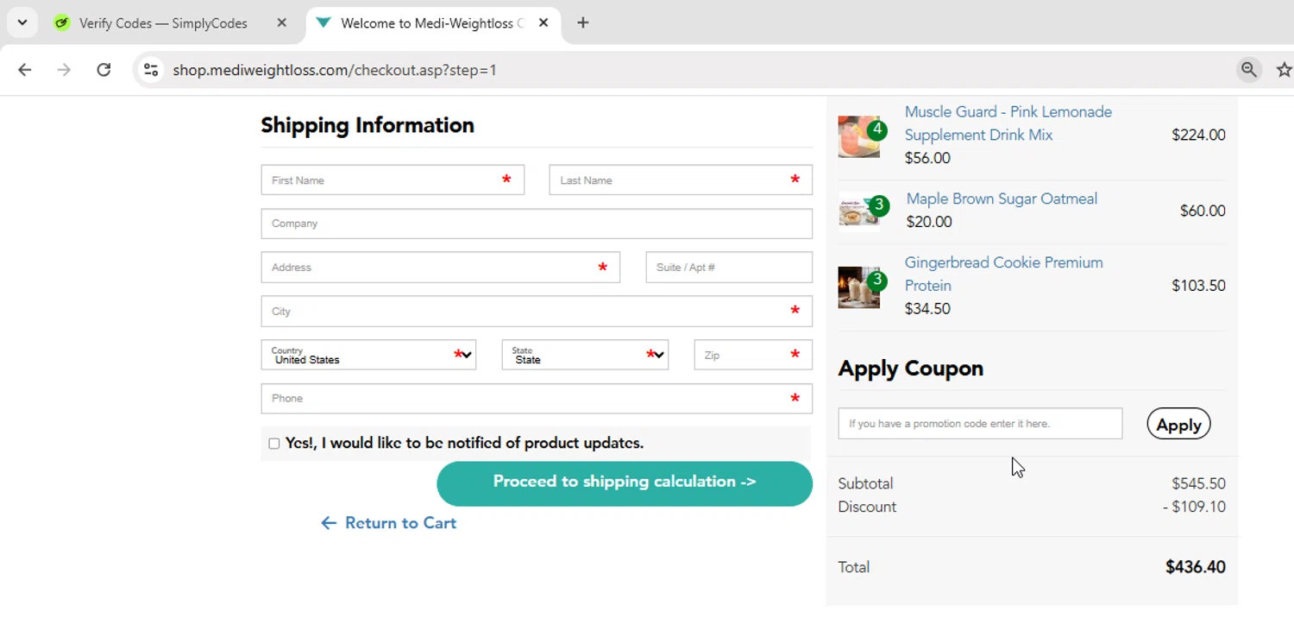
Task: Click the $56.00 unit price
Action: [x=927, y=158]
